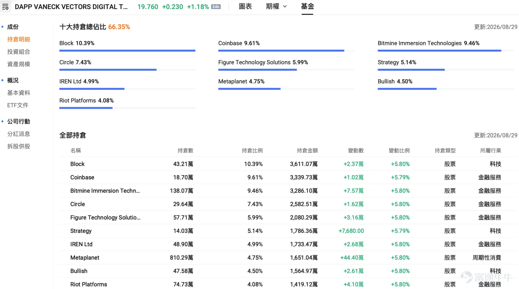
Task: Click the 周期性消費 industry cell
Action: click(487, 258)
